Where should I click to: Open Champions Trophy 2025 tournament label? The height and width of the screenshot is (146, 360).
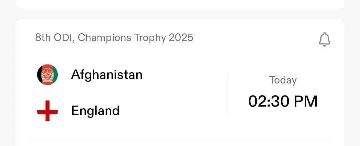point(135,37)
